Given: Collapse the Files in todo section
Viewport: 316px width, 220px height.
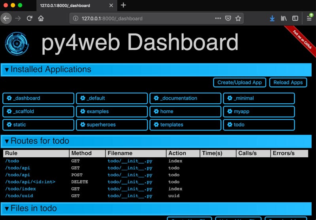Looking at the screenshot, I should [x=156, y=209].
